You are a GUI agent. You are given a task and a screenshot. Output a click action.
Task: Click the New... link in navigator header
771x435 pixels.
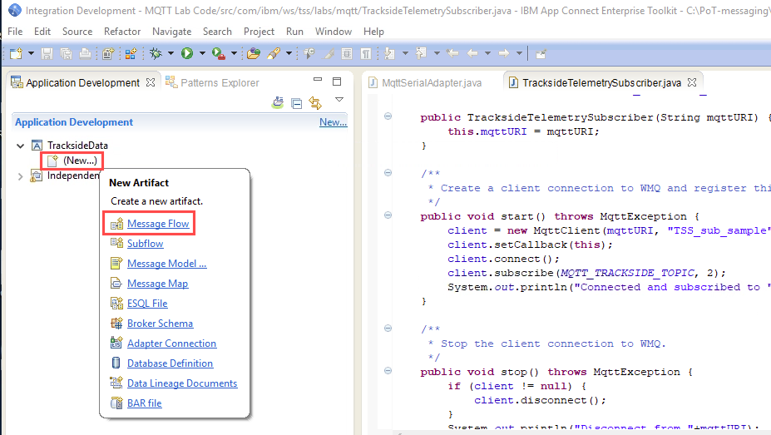pyautogui.click(x=333, y=122)
